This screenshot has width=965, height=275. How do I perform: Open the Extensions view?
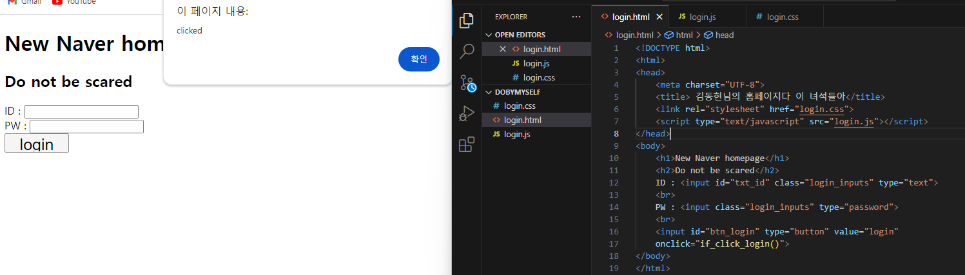[x=467, y=144]
